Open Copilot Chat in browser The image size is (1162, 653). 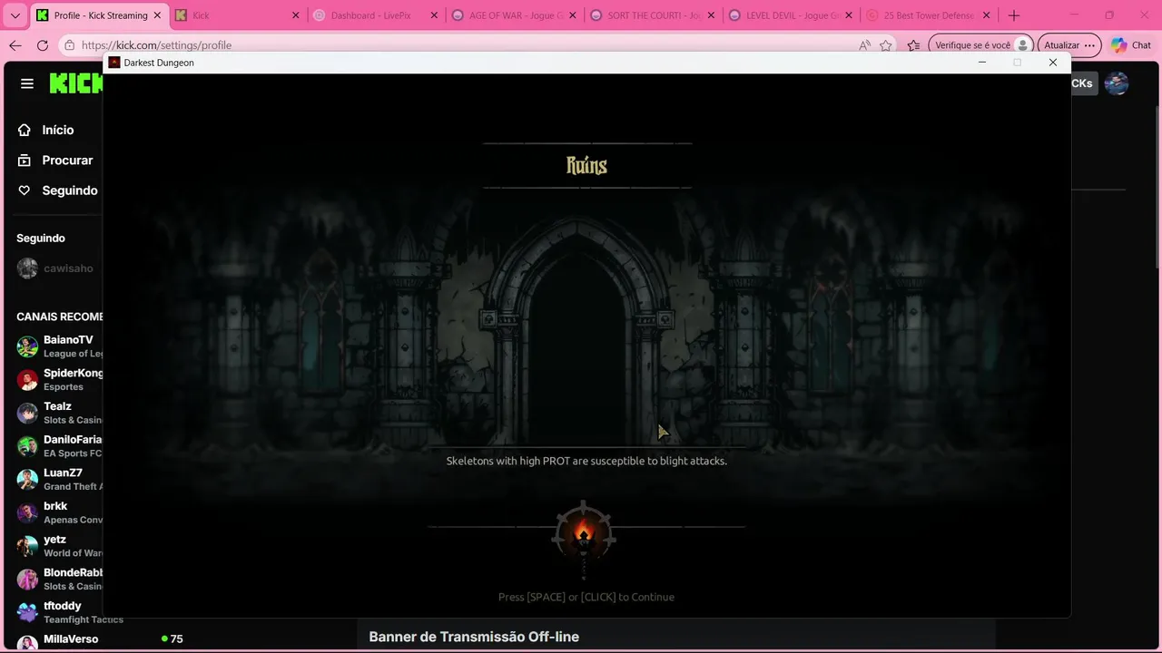coord(1131,45)
